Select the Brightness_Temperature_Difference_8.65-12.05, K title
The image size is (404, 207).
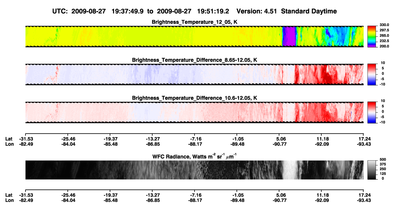click(x=195, y=60)
